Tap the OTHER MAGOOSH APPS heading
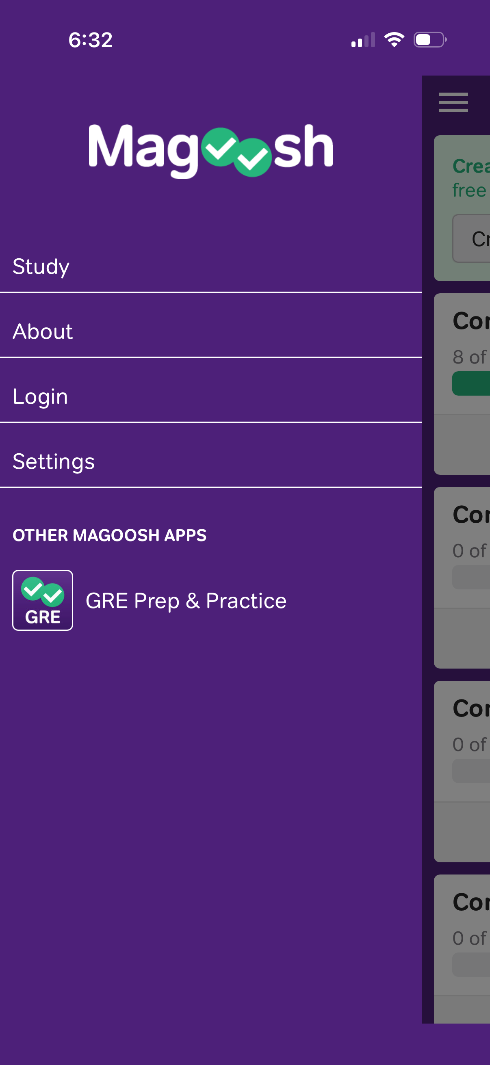Screen dimensions: 490x1065 click(x=110, y=535)
